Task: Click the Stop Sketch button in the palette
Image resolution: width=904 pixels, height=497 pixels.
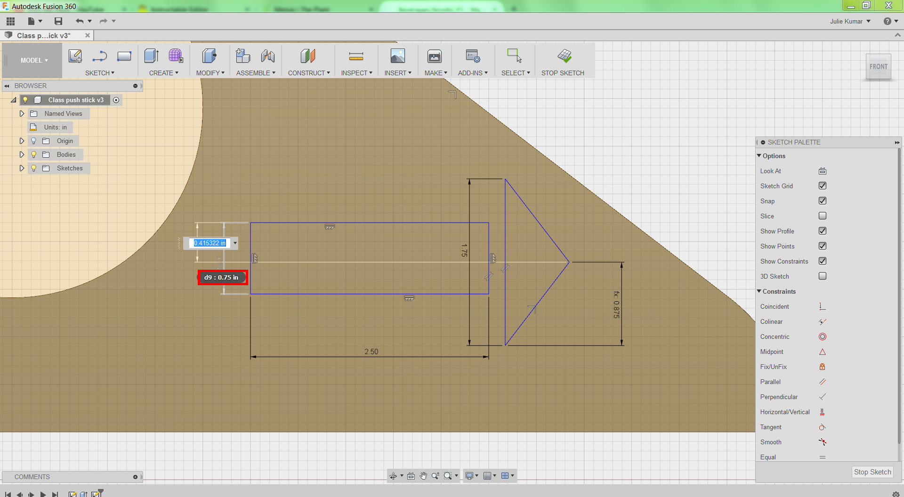Action: pyautogui.click(x=872, y=472)
